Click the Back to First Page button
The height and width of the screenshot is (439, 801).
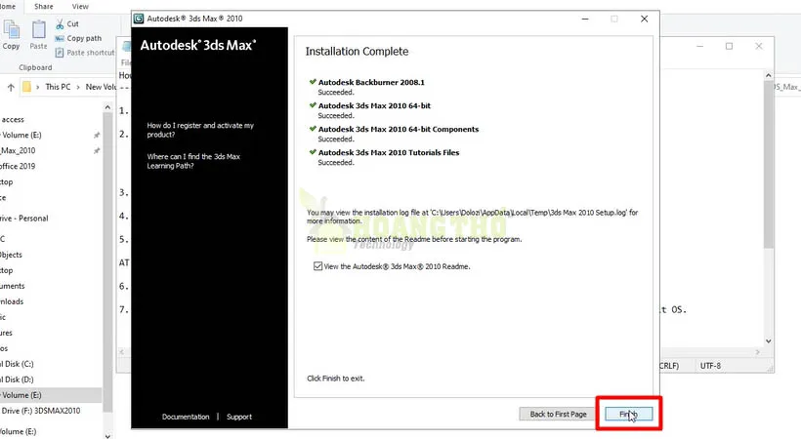pyautogui.click(x=558, y=414)
